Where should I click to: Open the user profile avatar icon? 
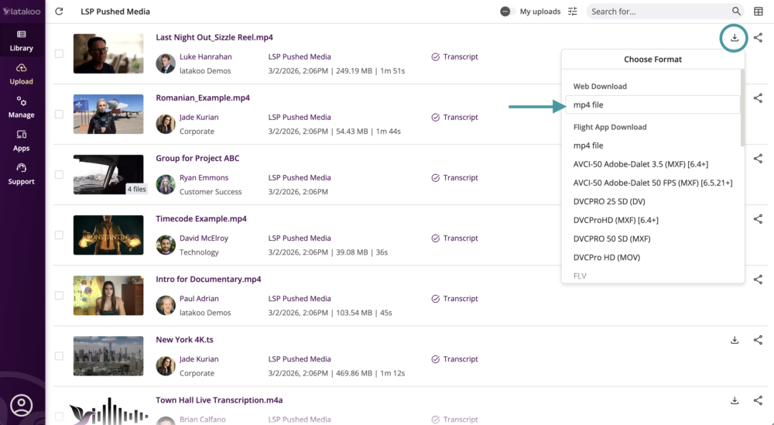[x=22, y=405]
